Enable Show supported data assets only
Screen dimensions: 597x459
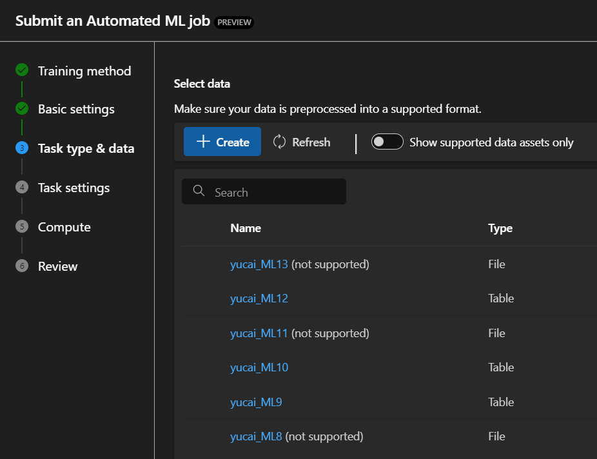pyautogui.click(x=387, y=142)
